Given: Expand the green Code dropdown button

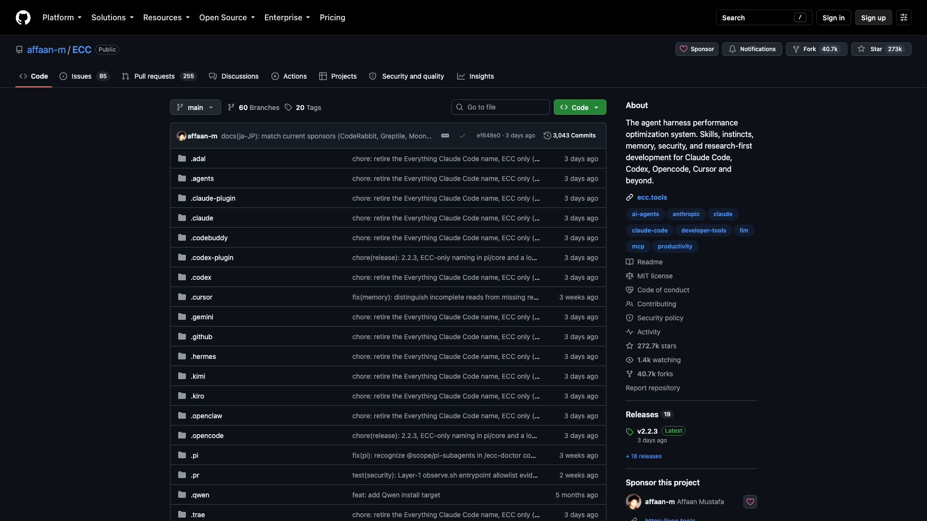Looking at the screenshot, I should coord(580,107).
